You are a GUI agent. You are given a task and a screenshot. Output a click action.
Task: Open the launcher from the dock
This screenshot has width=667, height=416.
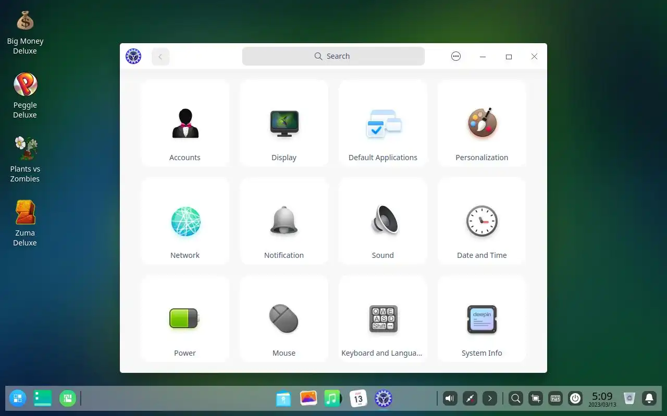[x=18, y=399]
